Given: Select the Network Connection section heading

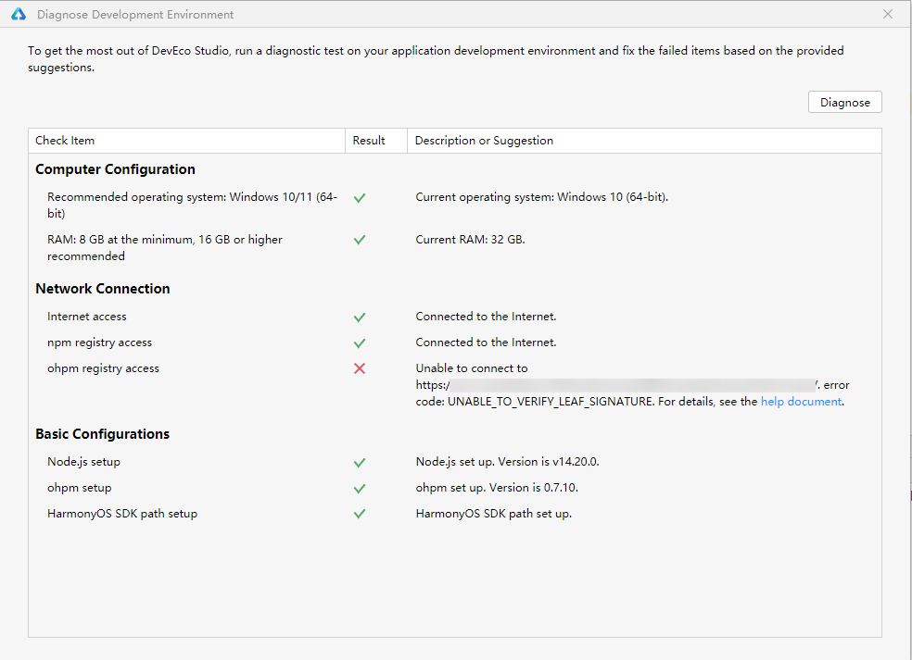Looking at the screenshot, I should click(x=102, y=289).
